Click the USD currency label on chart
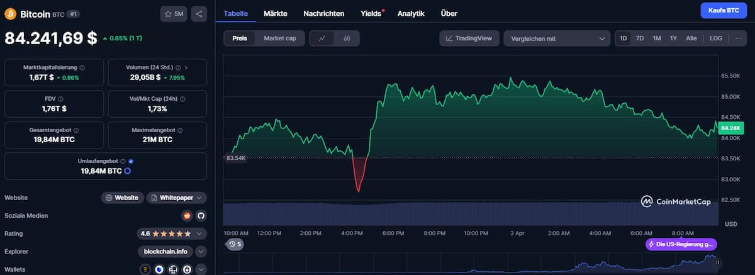The height and width of the screenshot is (275, 755). tap(731, 224)
